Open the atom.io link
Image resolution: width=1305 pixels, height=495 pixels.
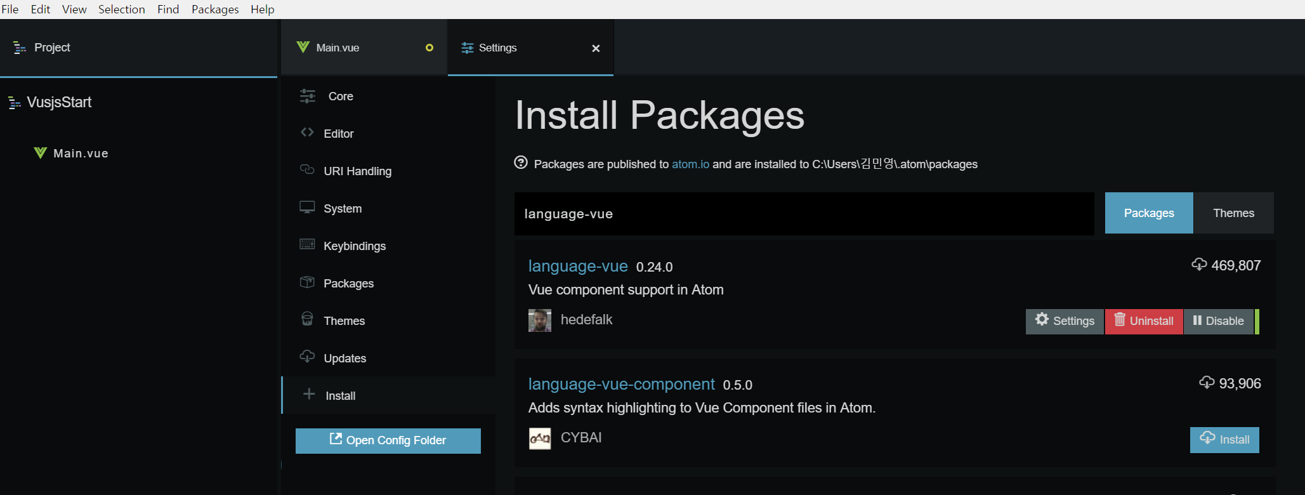click(690, 164)
